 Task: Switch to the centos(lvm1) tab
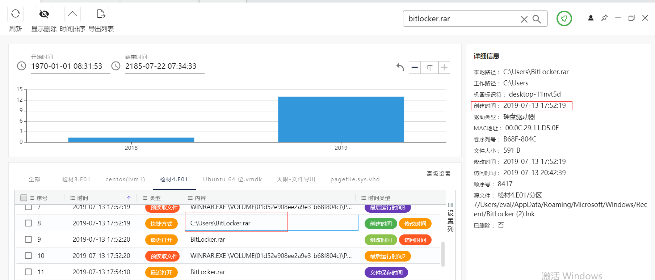(x=125, y=179)
